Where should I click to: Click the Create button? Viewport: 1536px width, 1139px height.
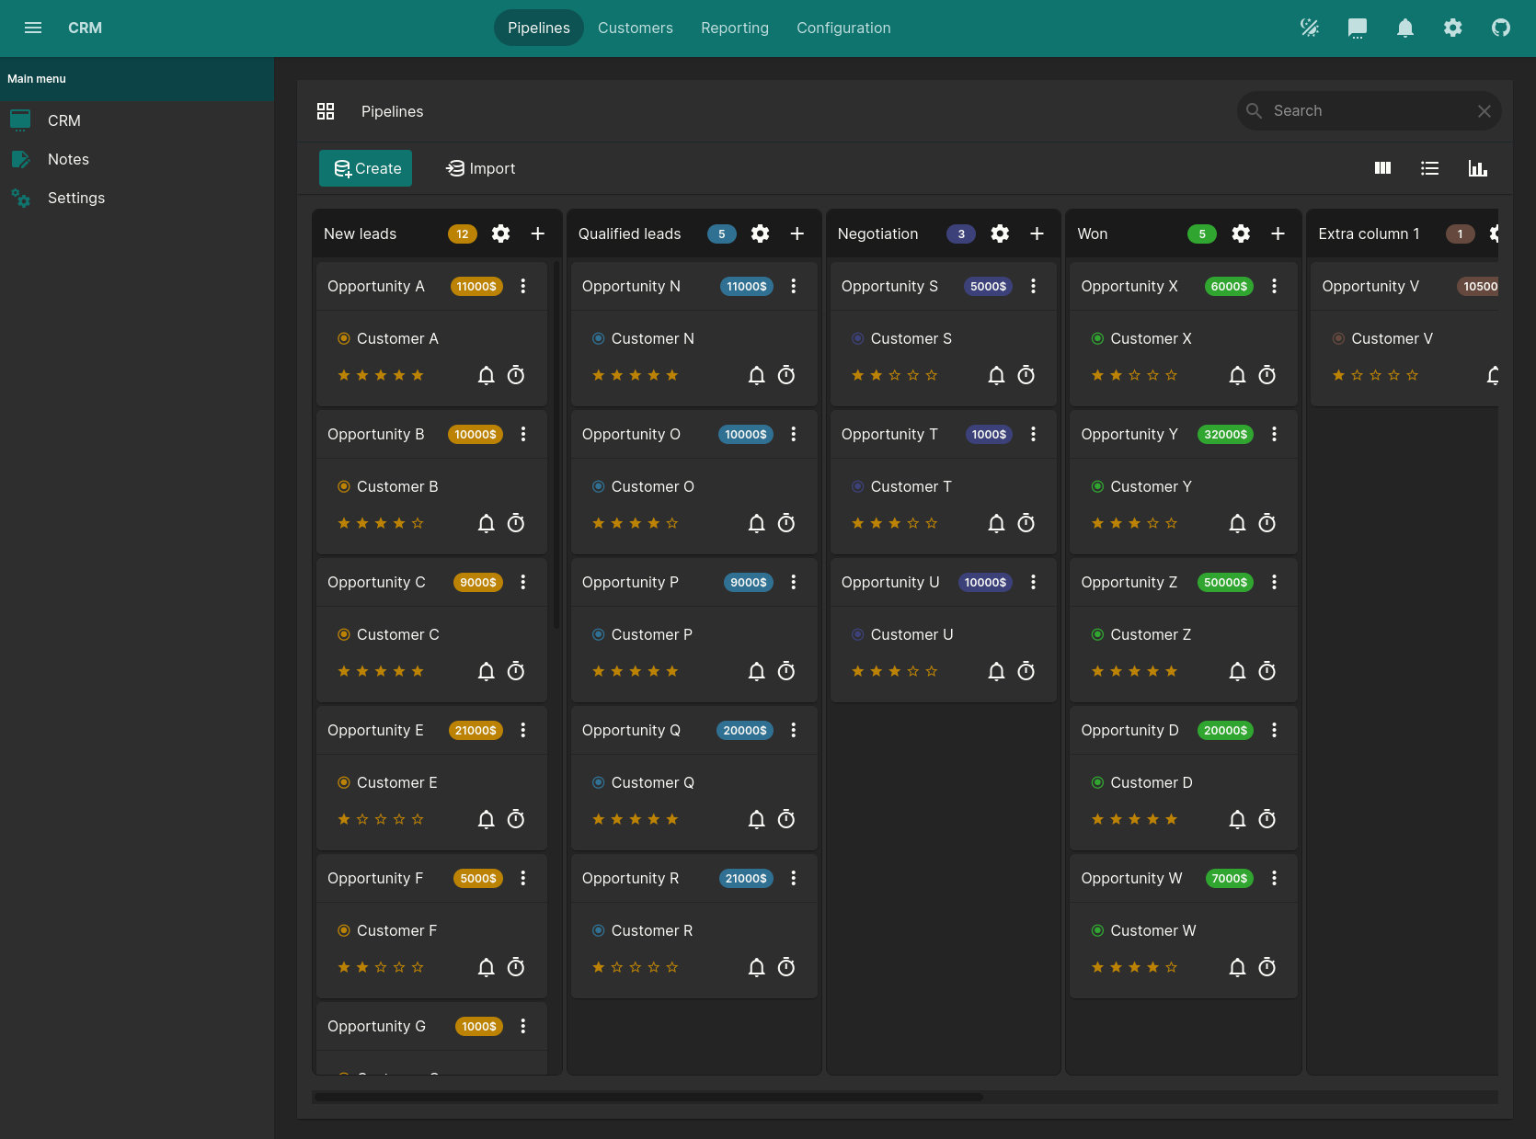tap(365, 168)
